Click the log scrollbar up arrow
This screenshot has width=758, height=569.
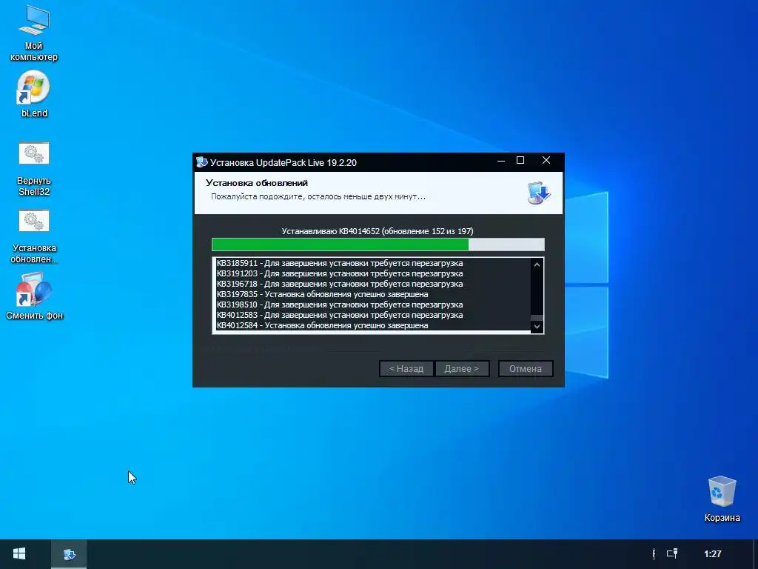click(537, 264)
